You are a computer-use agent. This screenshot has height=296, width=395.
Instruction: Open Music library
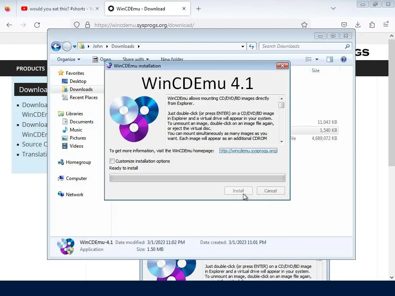click(76, 130)
